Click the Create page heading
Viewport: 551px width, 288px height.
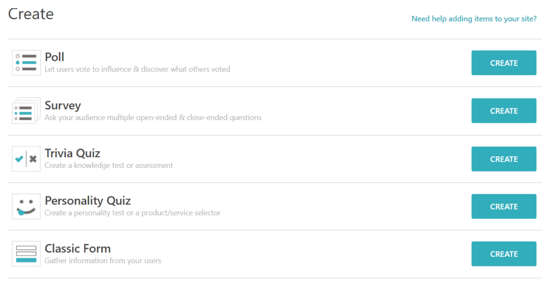[x=31, y=14]
